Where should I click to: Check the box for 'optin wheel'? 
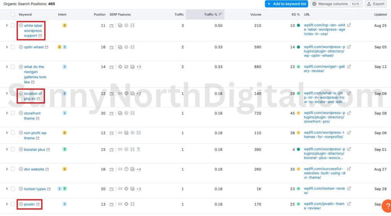[x=13, y=47]
